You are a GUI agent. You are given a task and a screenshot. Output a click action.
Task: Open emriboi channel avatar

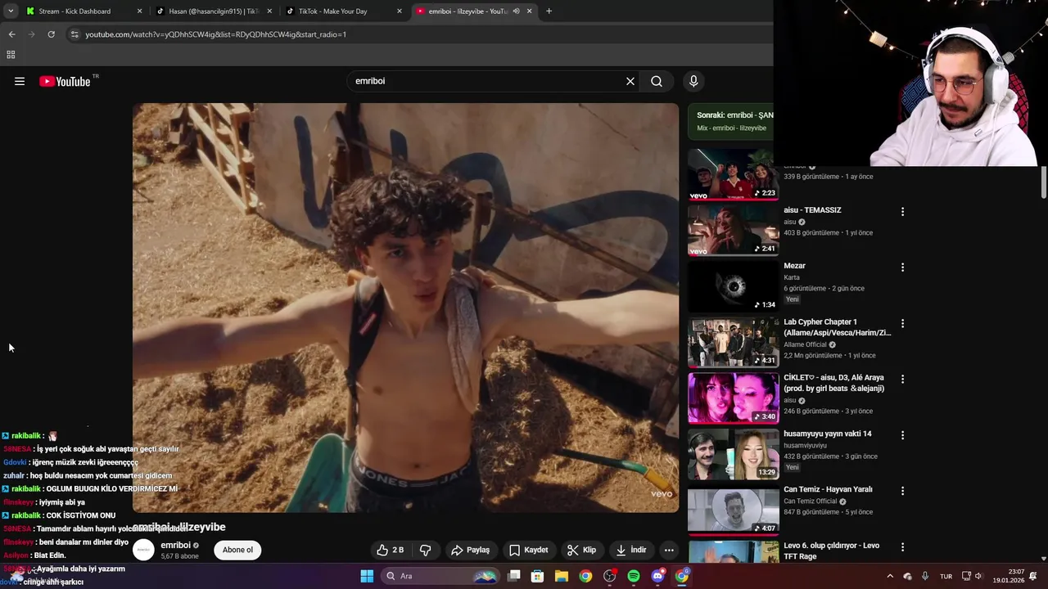143,550
